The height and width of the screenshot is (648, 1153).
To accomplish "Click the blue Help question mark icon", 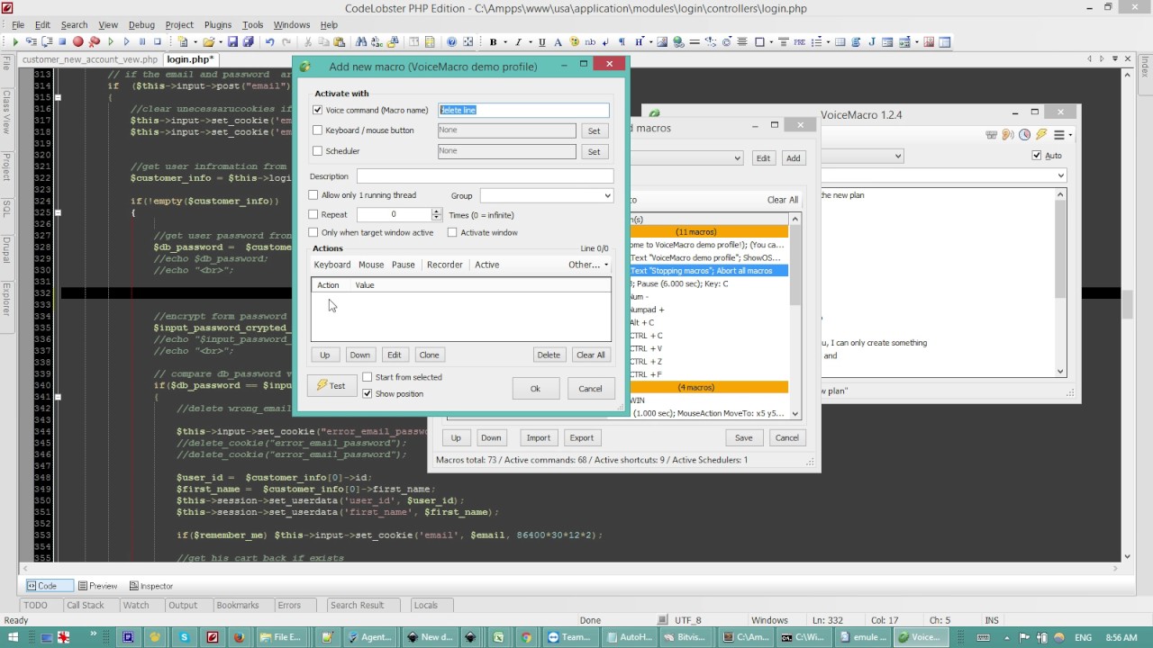I will click(452, 41).
